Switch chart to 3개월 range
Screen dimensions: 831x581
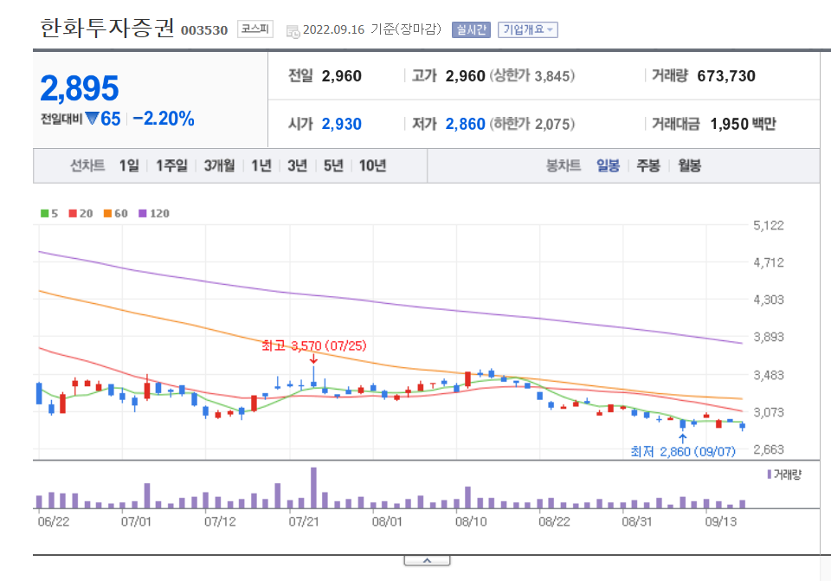219,166
